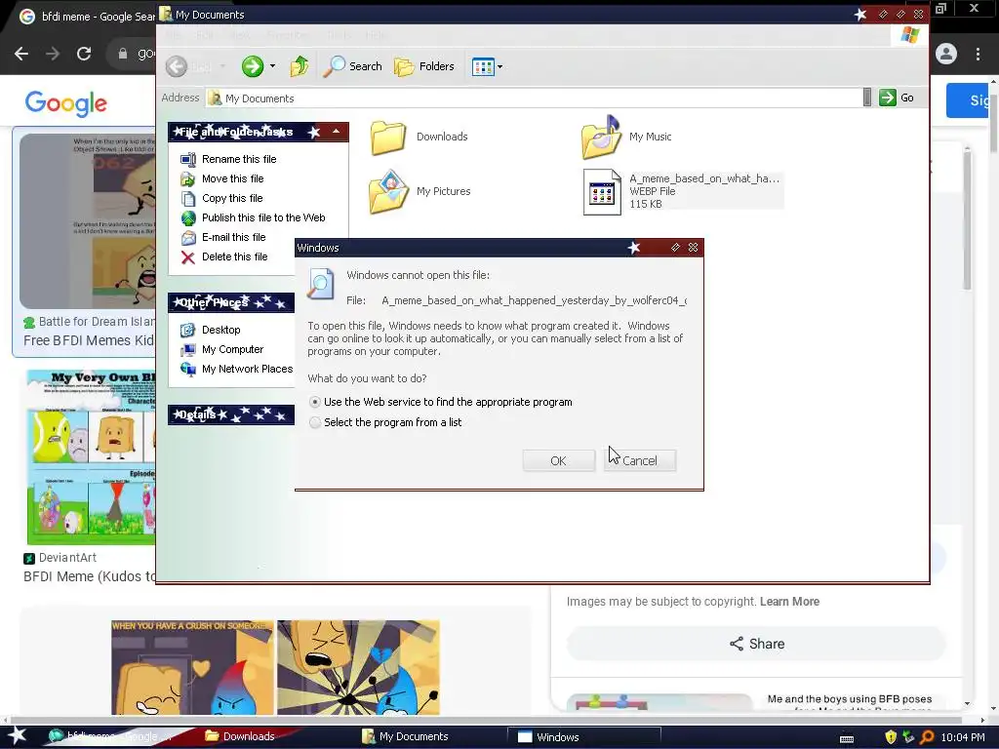Switch to Downloads taskbar item
The image size is (999, 749).
point(249,736)
